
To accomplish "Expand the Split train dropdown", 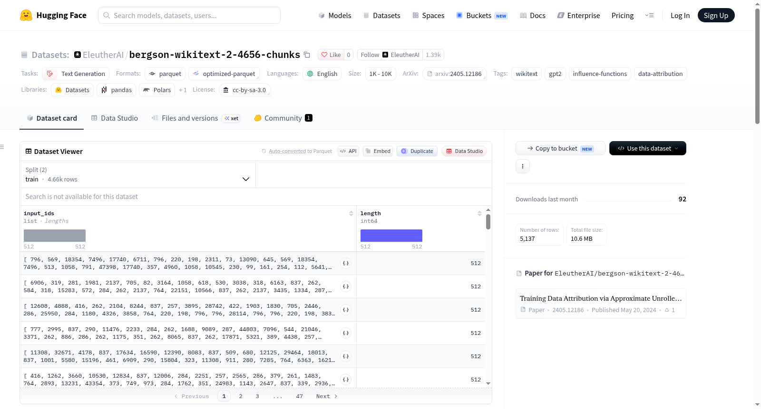I will tap(138, 174).
